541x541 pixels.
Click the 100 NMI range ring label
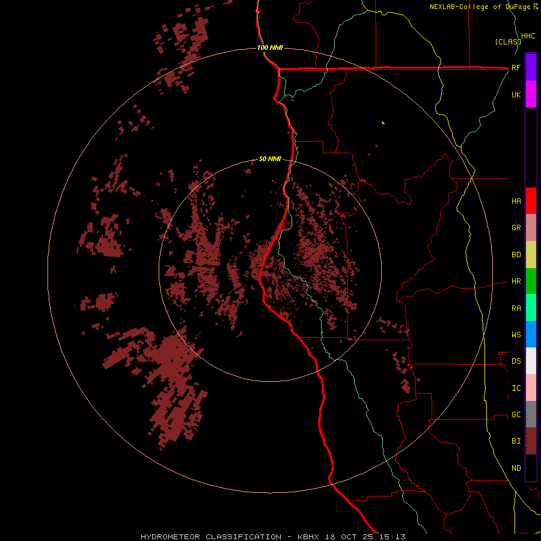270,47
